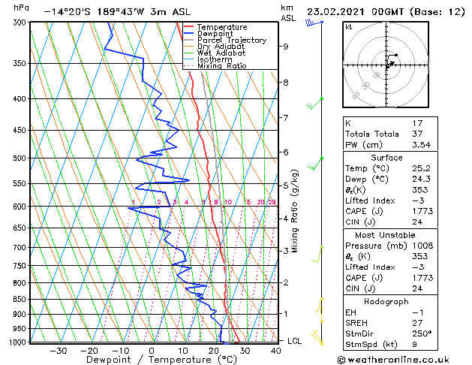Click the green wind barb near 500 hPa
The width and height of the screenshot is (472, 365).
pyautogui.click(x=315, y=163)
